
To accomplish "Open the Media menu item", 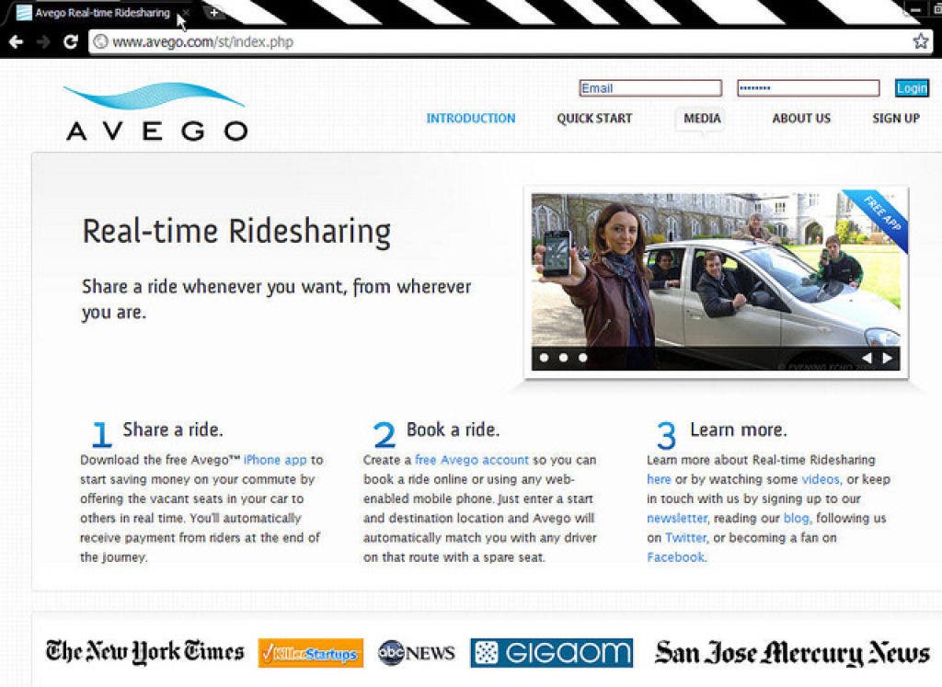I will tap(702, 119).
